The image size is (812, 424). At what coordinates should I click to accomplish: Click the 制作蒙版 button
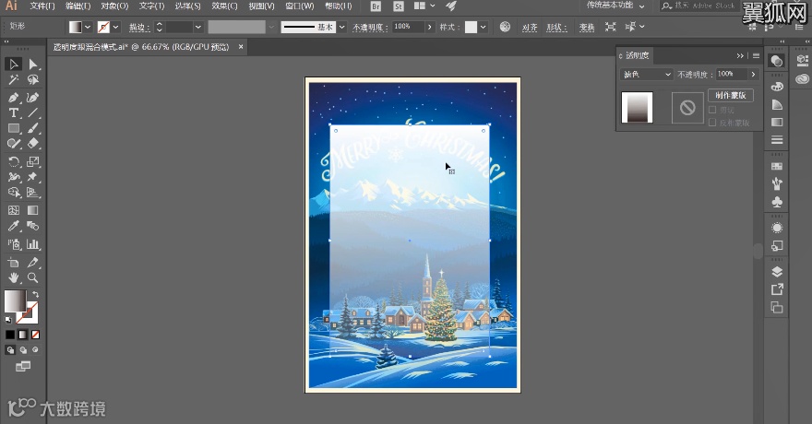(730, 95)
